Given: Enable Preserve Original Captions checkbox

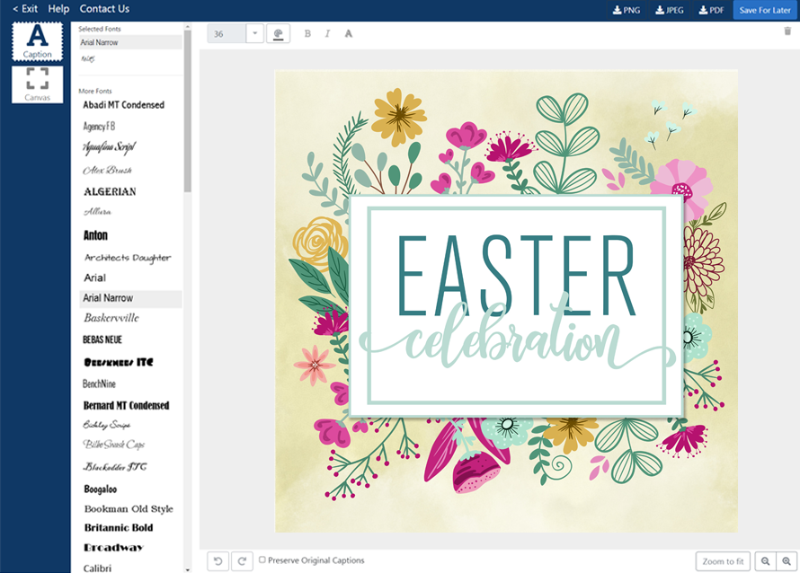Looking at the screenshot, I should click(262, 560).
